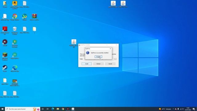Screen dimensions: 197x111
Task: Click the microphone icon in system tray
Action: click(178, 109)
